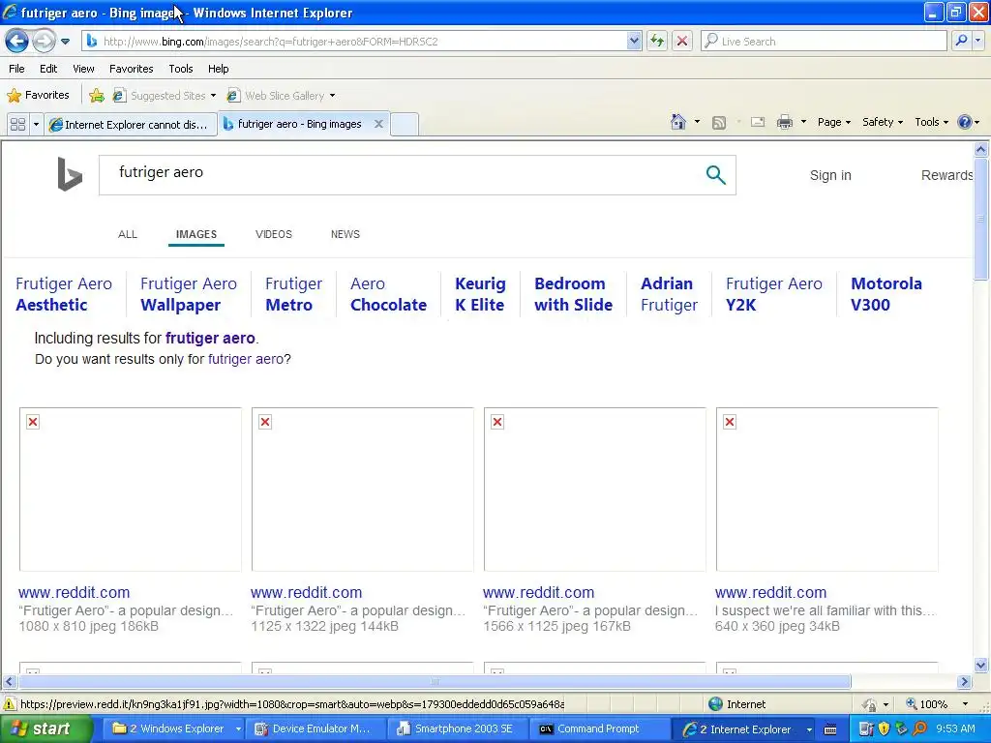Open the Edit menu
Screen dimensions: 991x743
[x=48, y=69]
